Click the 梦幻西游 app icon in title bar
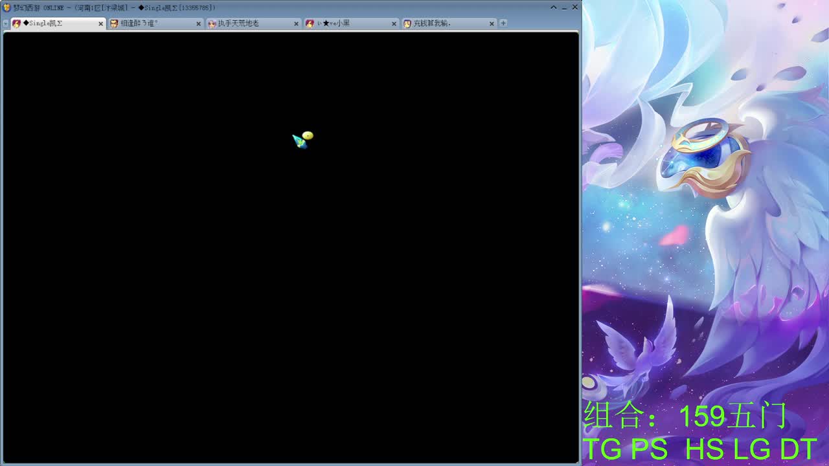The image size is (829, 466). (6, 8)
